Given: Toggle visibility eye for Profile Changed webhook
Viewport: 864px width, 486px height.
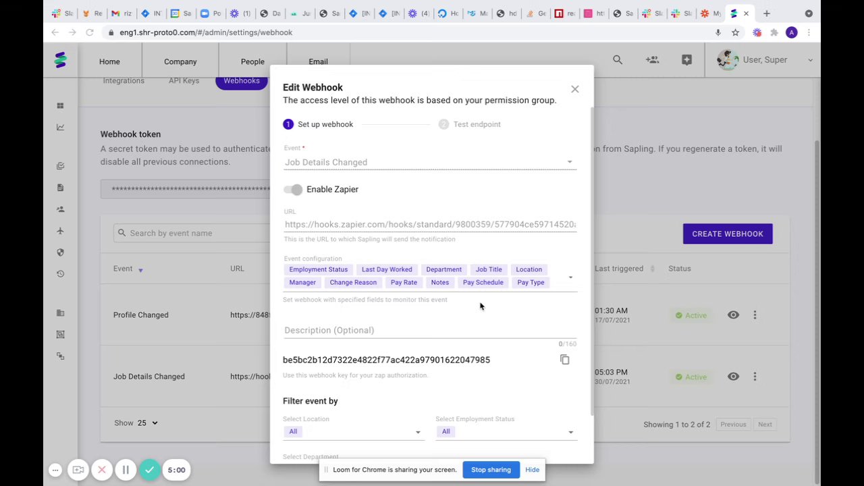Looking at the screenshot, I should pyautogui.click(x=733, y=315).
